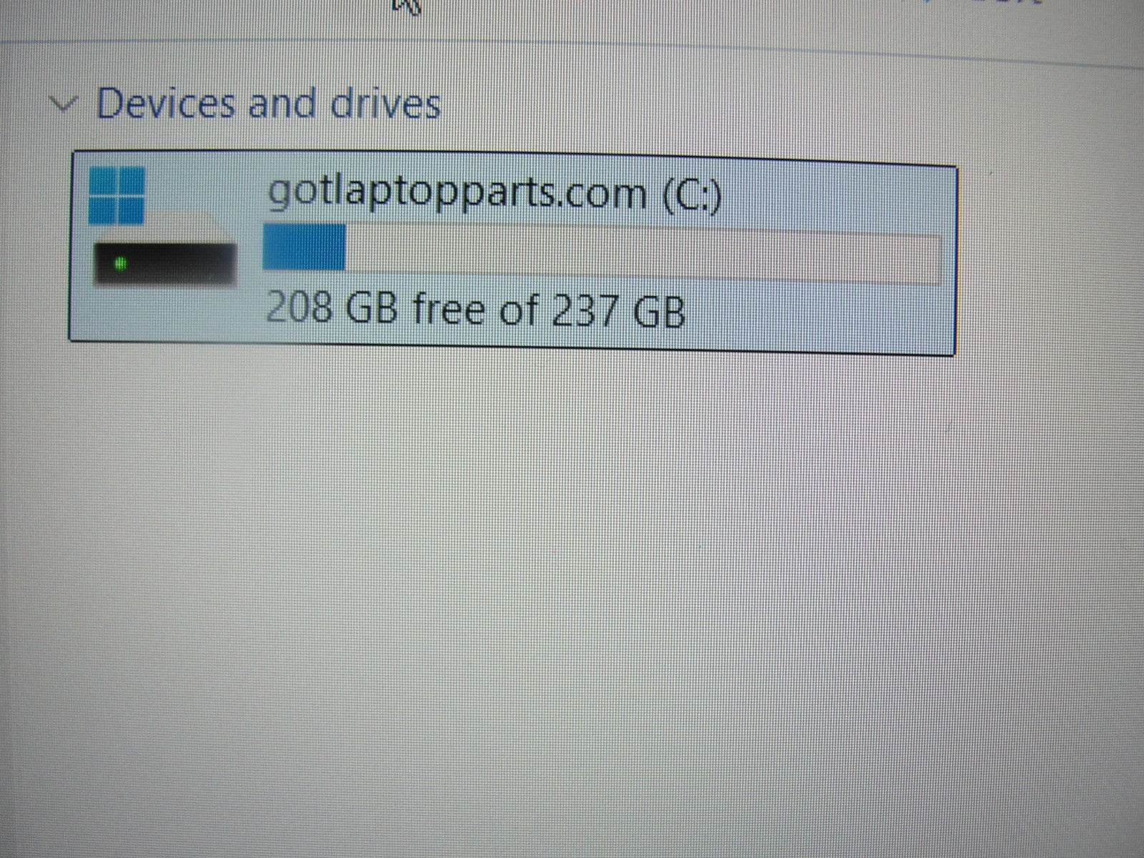
Task: Click the 208 GB free of 237 GB text
Action: [475, 310]
